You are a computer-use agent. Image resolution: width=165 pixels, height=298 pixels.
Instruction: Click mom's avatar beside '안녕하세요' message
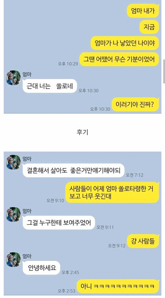click(13, 260)
